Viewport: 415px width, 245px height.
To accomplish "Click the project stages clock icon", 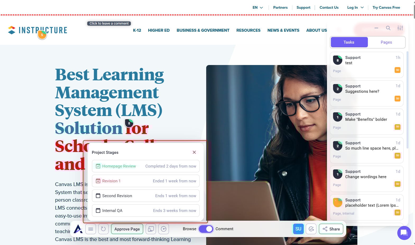I will (x=164, y=229).
